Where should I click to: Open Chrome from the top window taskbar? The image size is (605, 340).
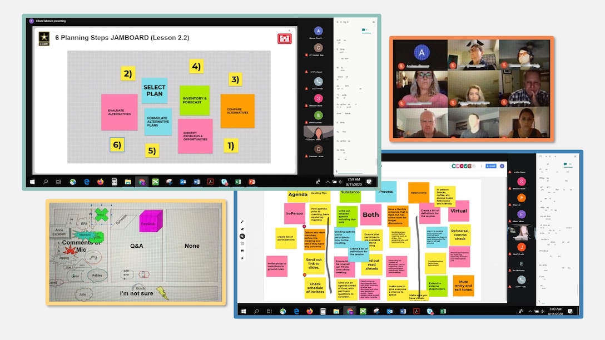(x=142, y=182)
